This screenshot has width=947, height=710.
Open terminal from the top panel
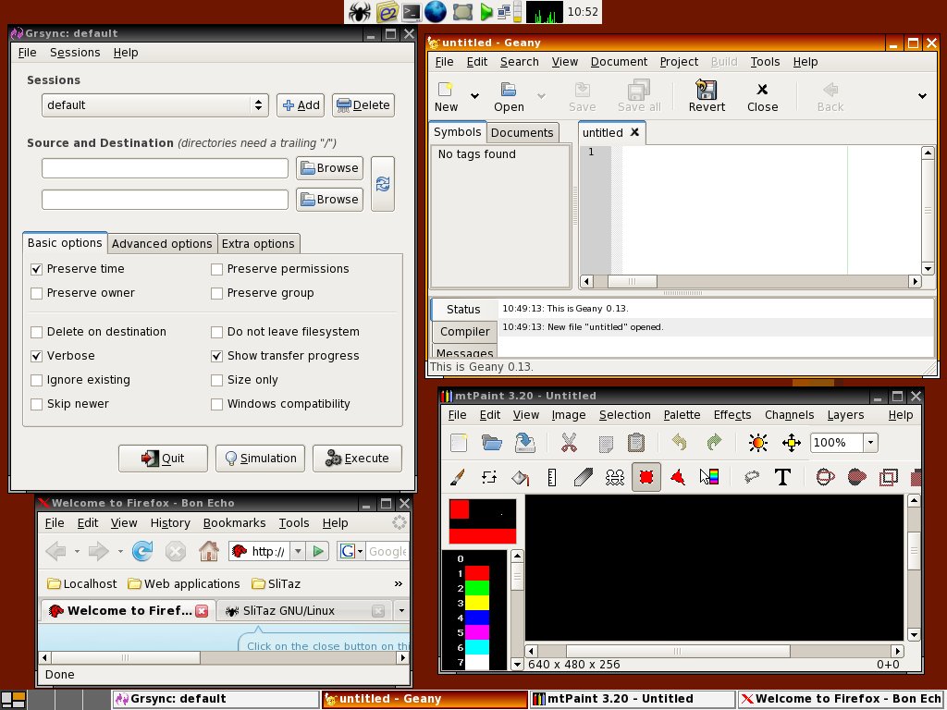412,11
